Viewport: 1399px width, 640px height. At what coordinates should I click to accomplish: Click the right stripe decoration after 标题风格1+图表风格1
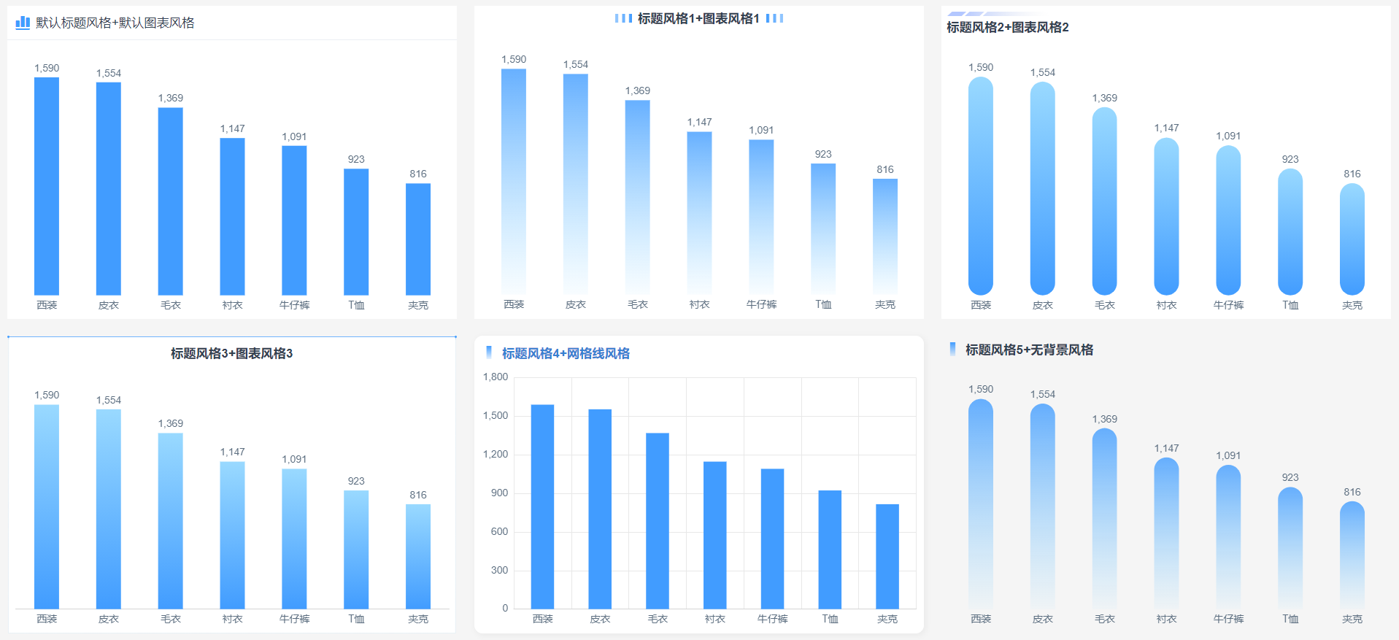pos(774,18)
